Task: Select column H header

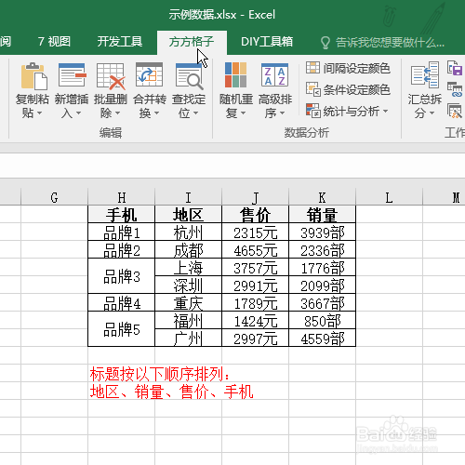Action: 121,197
